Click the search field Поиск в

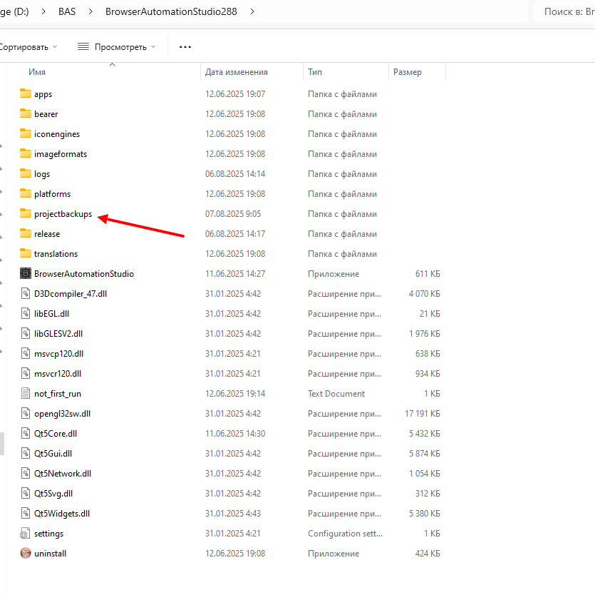[566, 11]
